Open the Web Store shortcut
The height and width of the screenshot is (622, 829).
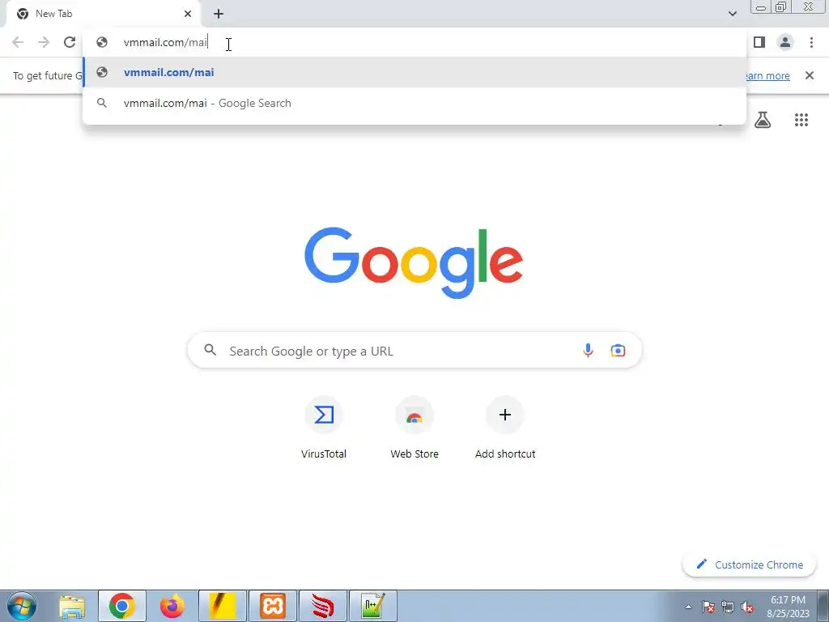414,428
